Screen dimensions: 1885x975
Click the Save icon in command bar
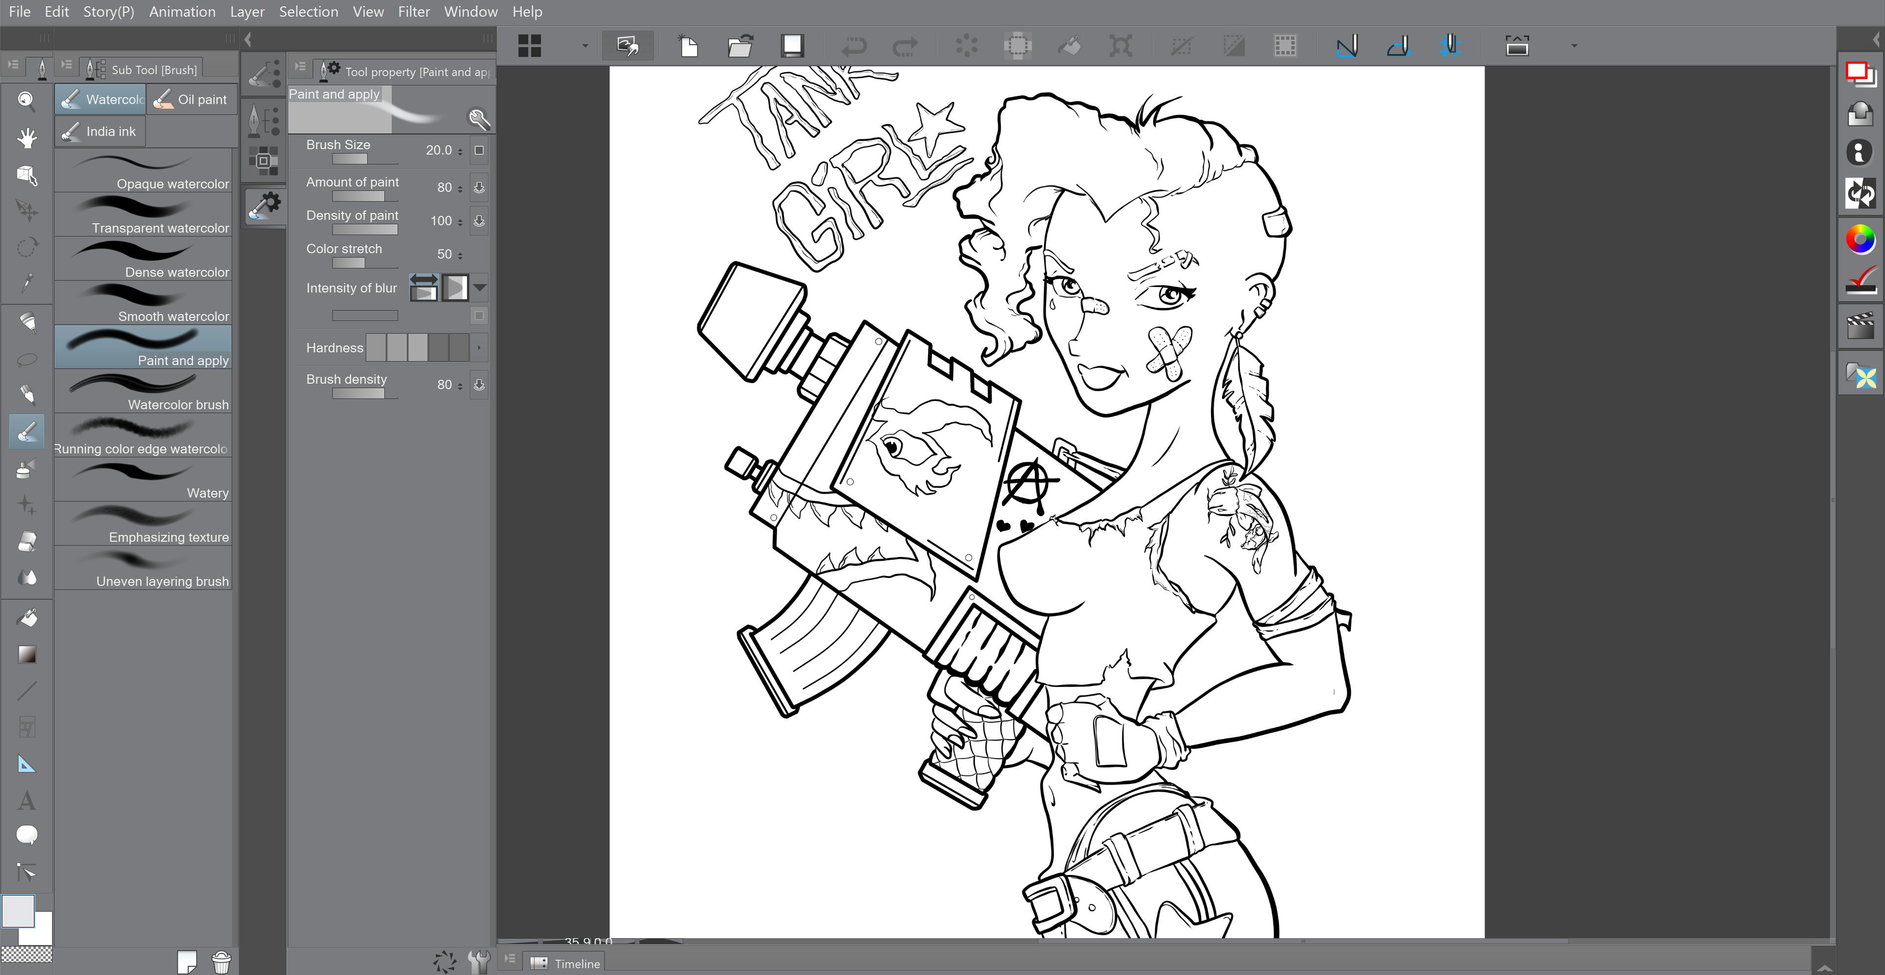[792, 46]
